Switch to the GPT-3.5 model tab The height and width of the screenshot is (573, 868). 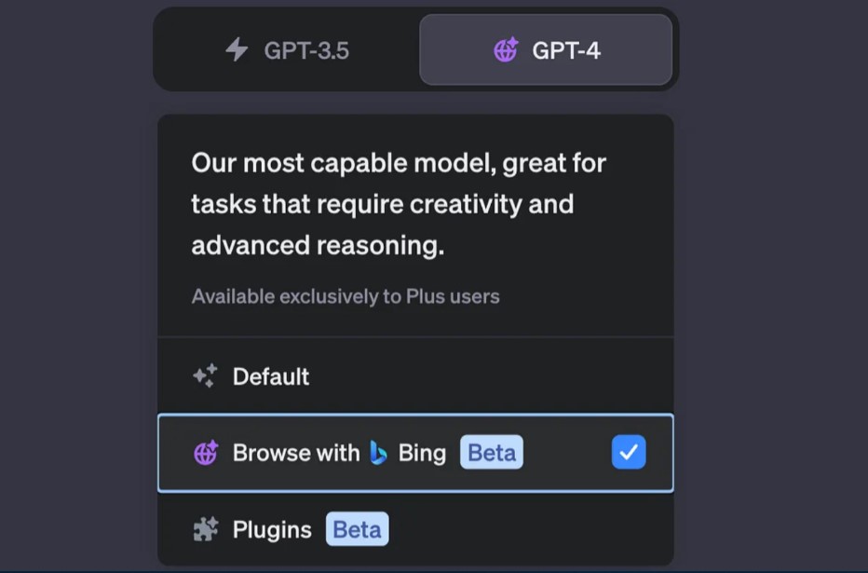pos(287,50)
